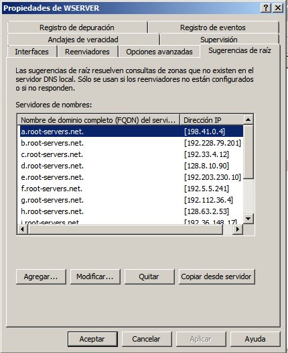Open the Reenviadores tab

click(x=87, y=52)
